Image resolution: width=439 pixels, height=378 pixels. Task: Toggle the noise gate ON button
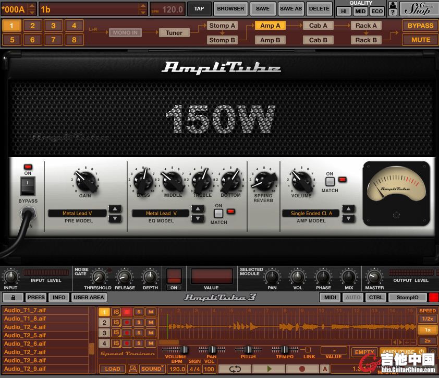tap(174, 287)
